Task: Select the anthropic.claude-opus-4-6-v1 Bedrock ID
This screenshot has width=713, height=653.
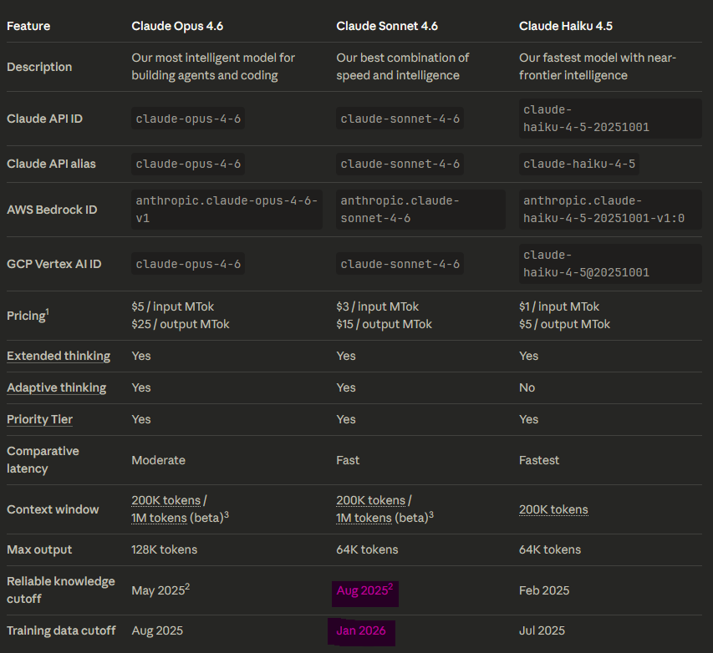Action: pos(227,210)
